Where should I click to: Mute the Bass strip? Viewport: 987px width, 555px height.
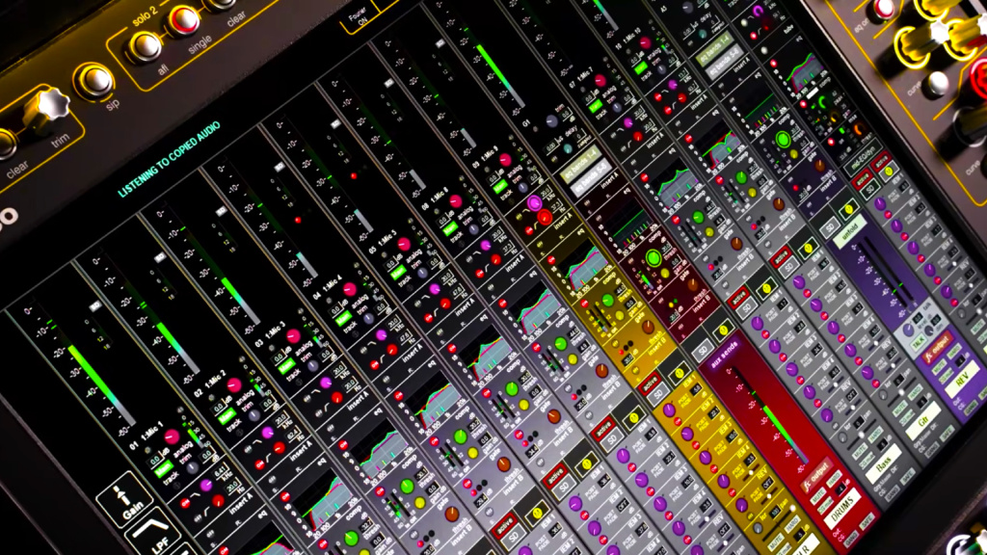[860, 452]
